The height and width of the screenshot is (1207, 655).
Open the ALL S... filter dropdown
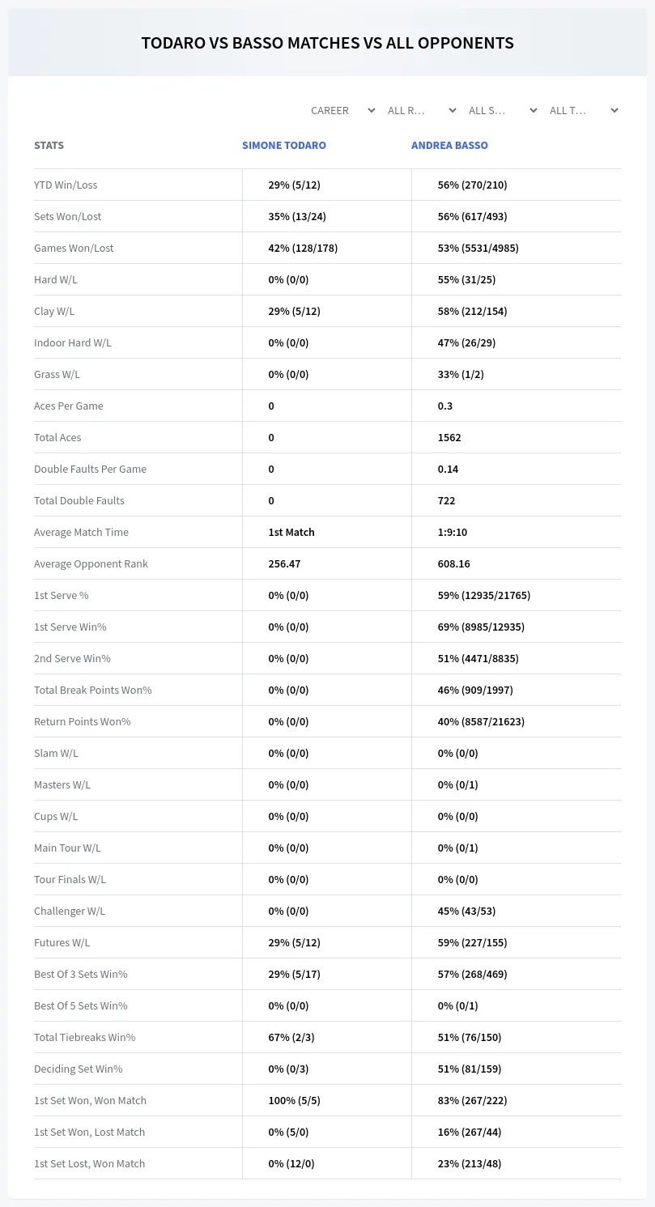tap(503, 110)
